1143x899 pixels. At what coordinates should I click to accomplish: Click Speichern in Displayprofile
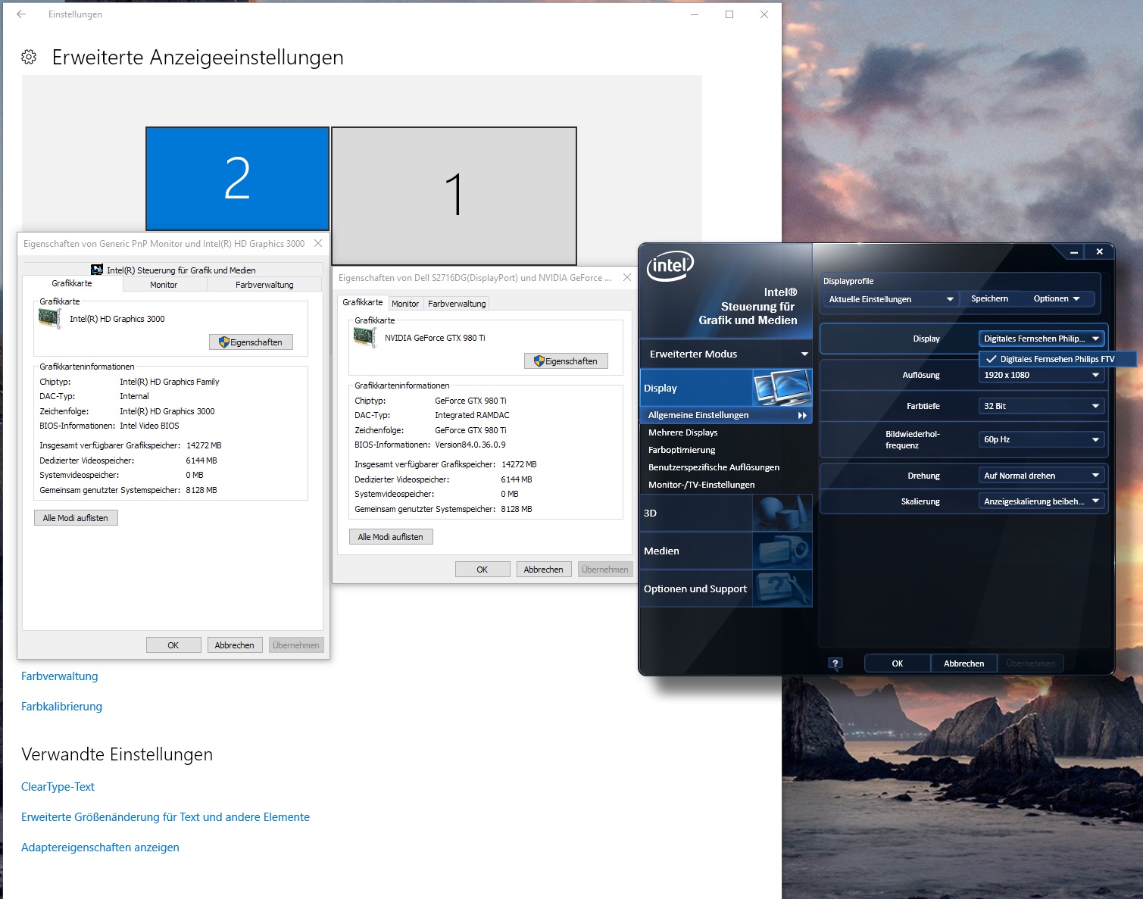click(990, 298)
